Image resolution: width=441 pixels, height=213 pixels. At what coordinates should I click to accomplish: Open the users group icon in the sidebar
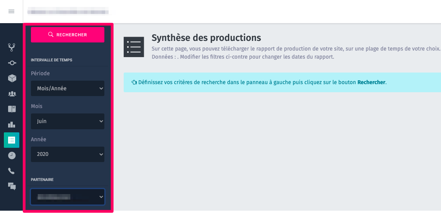(12, 94)
